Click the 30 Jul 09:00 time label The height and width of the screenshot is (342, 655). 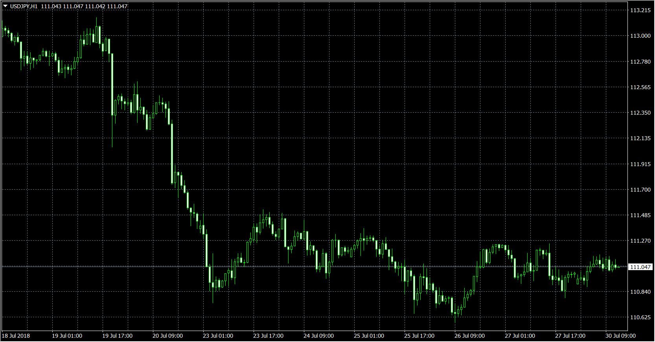point(620,336)
